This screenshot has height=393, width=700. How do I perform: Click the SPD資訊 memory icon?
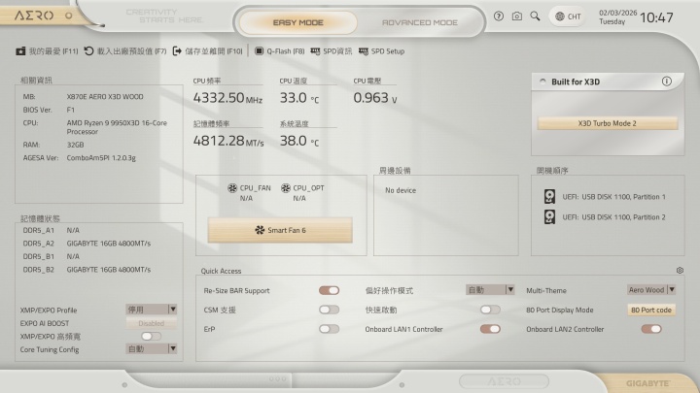point(315,51)
